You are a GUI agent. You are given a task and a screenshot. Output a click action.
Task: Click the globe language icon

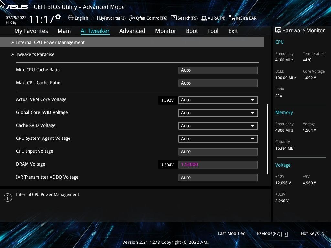71,18
